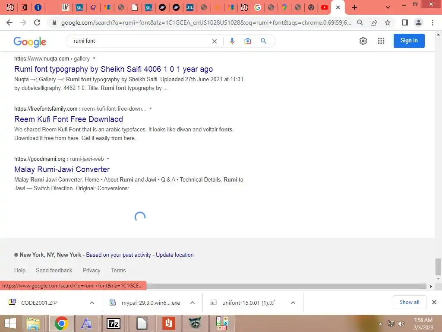This screenshot has height=332, width=442.
Task: Open 'Malay Rumi-Jawi Converter' result
Action: [62, 169]
